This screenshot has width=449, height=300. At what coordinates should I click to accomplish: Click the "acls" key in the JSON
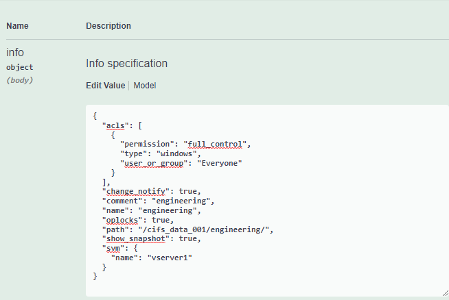(115, 126)
